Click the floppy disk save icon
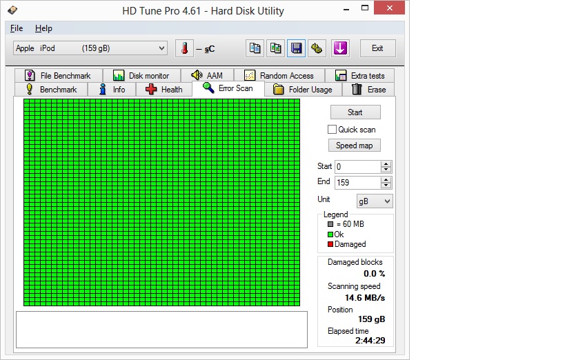Screen dimensions: 565x360 297,48
